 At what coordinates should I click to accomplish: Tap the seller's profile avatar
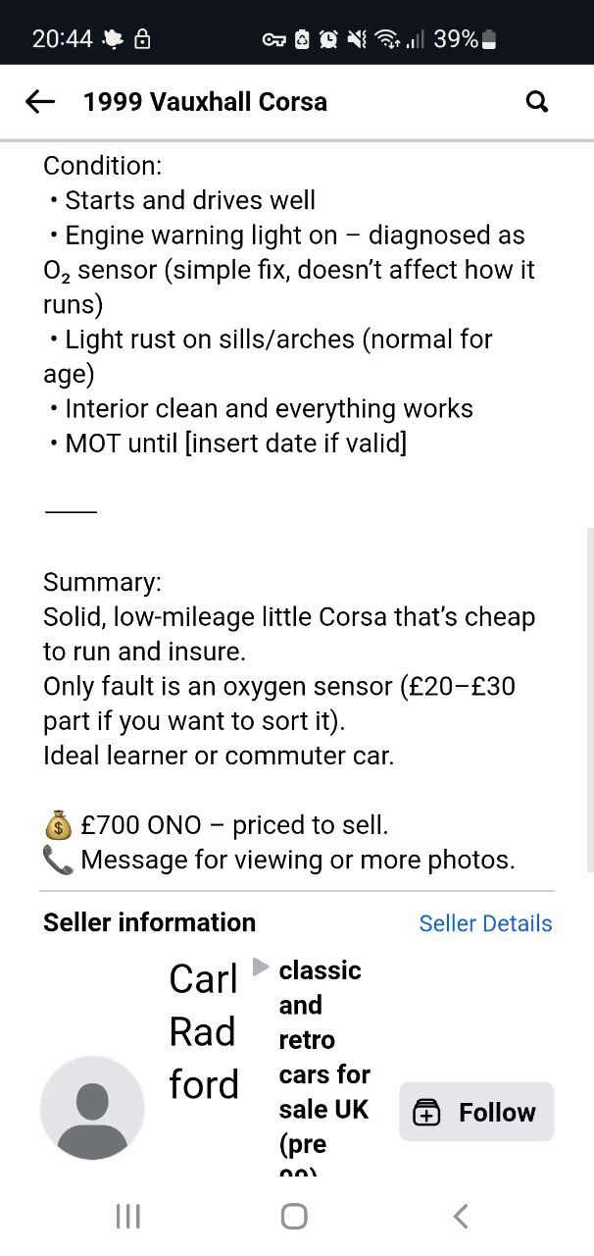92,1109
